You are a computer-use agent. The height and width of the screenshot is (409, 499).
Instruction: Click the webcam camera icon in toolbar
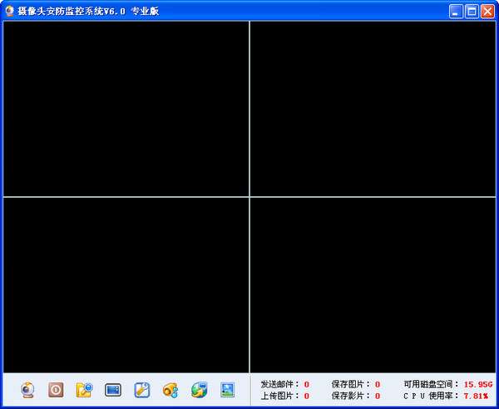point(27,390)
